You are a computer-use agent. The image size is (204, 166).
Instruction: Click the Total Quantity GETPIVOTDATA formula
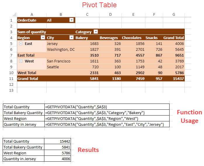click(107, 107)
